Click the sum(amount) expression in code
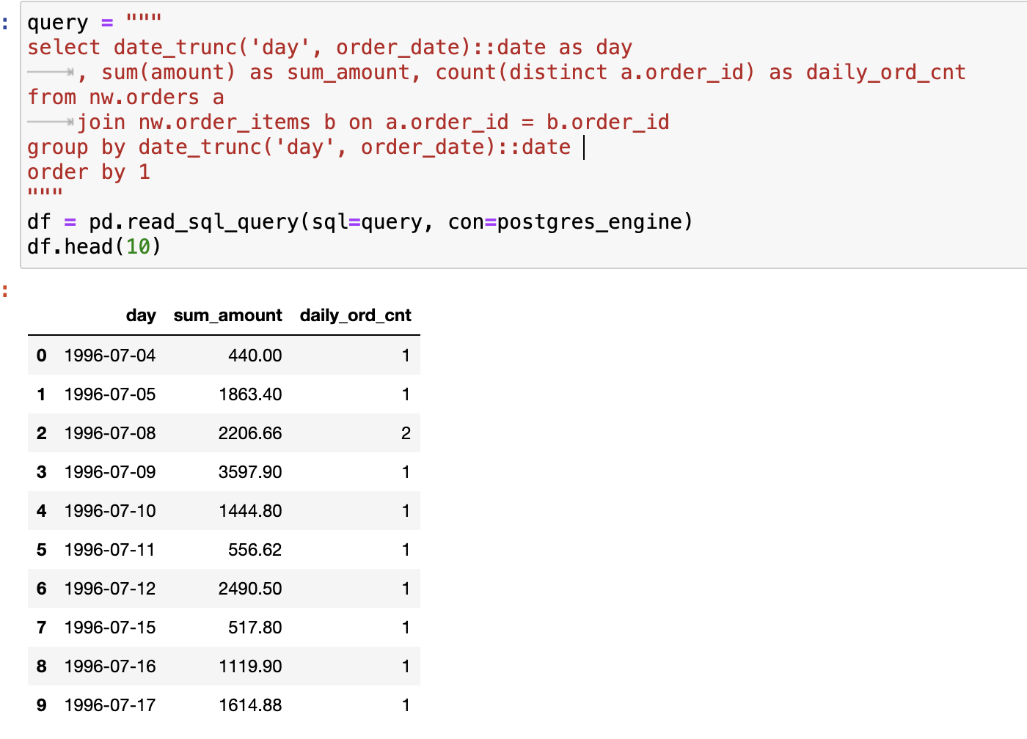The height and width of the screenshot is (739, 1027). (169, 73)
